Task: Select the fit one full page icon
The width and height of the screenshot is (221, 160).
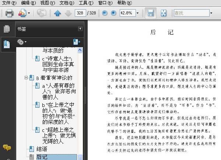Action: [x=164, y=13]
